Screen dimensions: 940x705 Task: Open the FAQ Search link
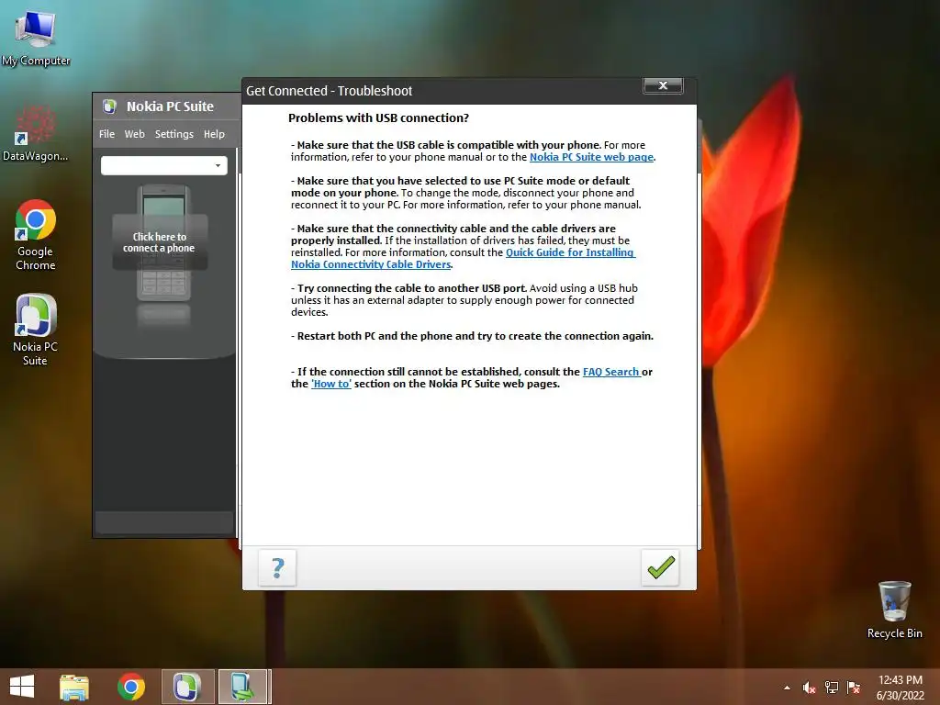coord(610,372)
